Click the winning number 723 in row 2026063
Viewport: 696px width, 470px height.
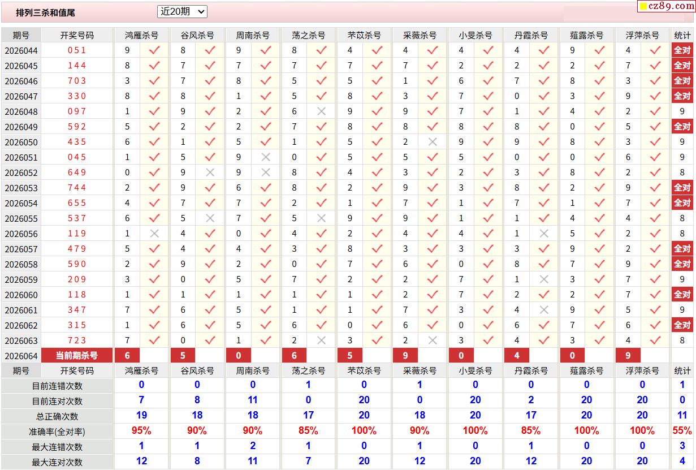(77, 340)
